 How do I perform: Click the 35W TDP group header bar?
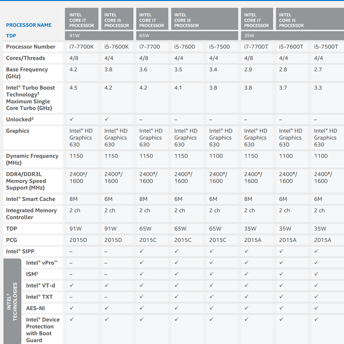point(292,35)
